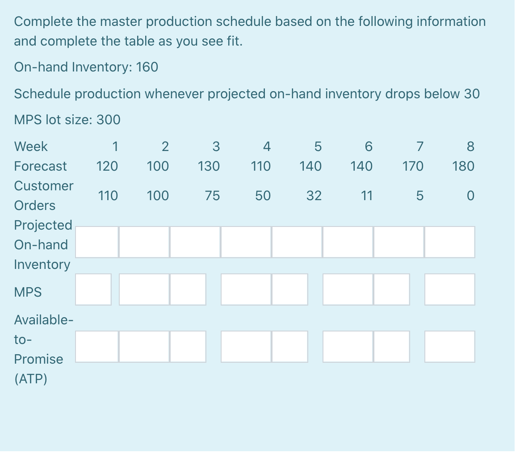Click the Week 4 Projected On-hand Inventory box
This screenshot has height=453, width=520.
point(245,242)
